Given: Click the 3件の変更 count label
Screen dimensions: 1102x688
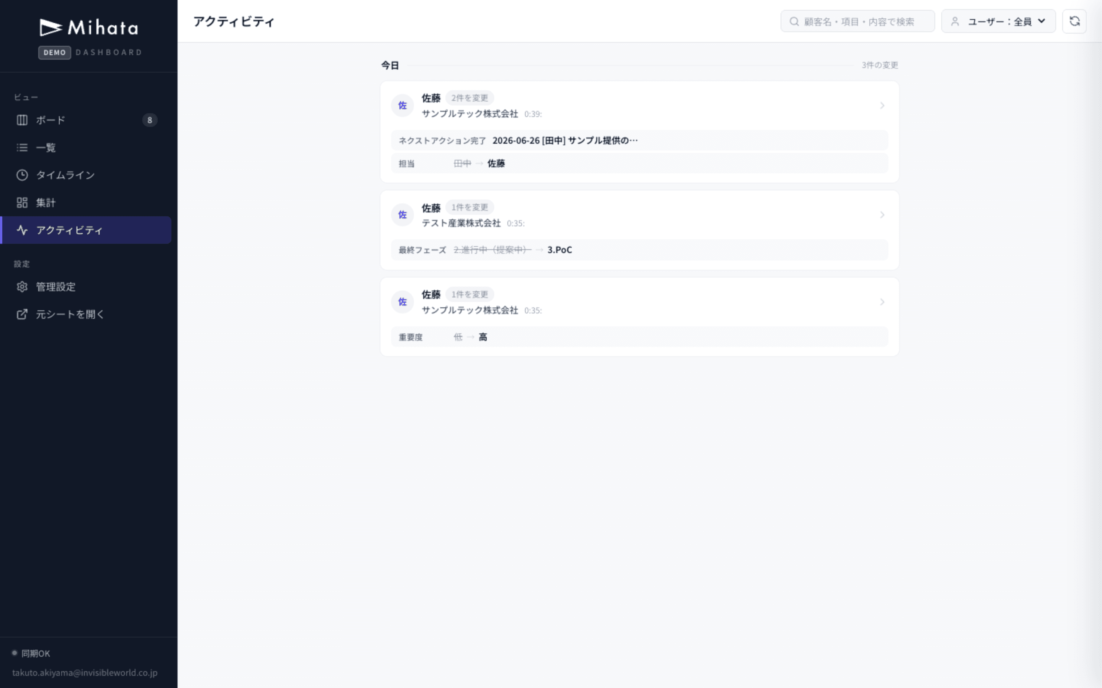Looking at the screenshot, I should (x=880, y=65).
